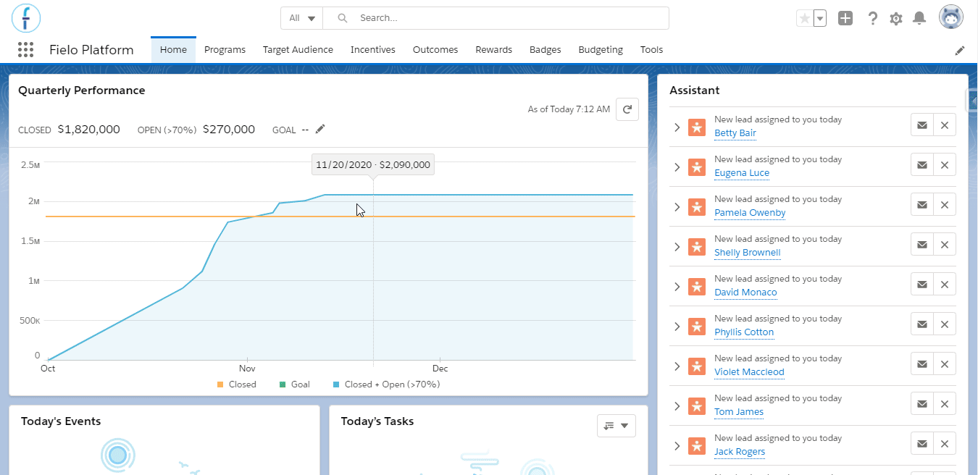
Task: Open the user profile avatar
Action: pos(951,17)
